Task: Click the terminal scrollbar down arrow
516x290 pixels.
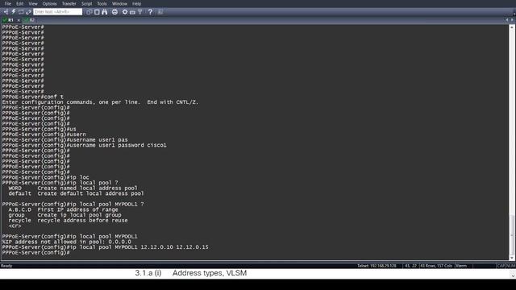Action: (512, 258)
